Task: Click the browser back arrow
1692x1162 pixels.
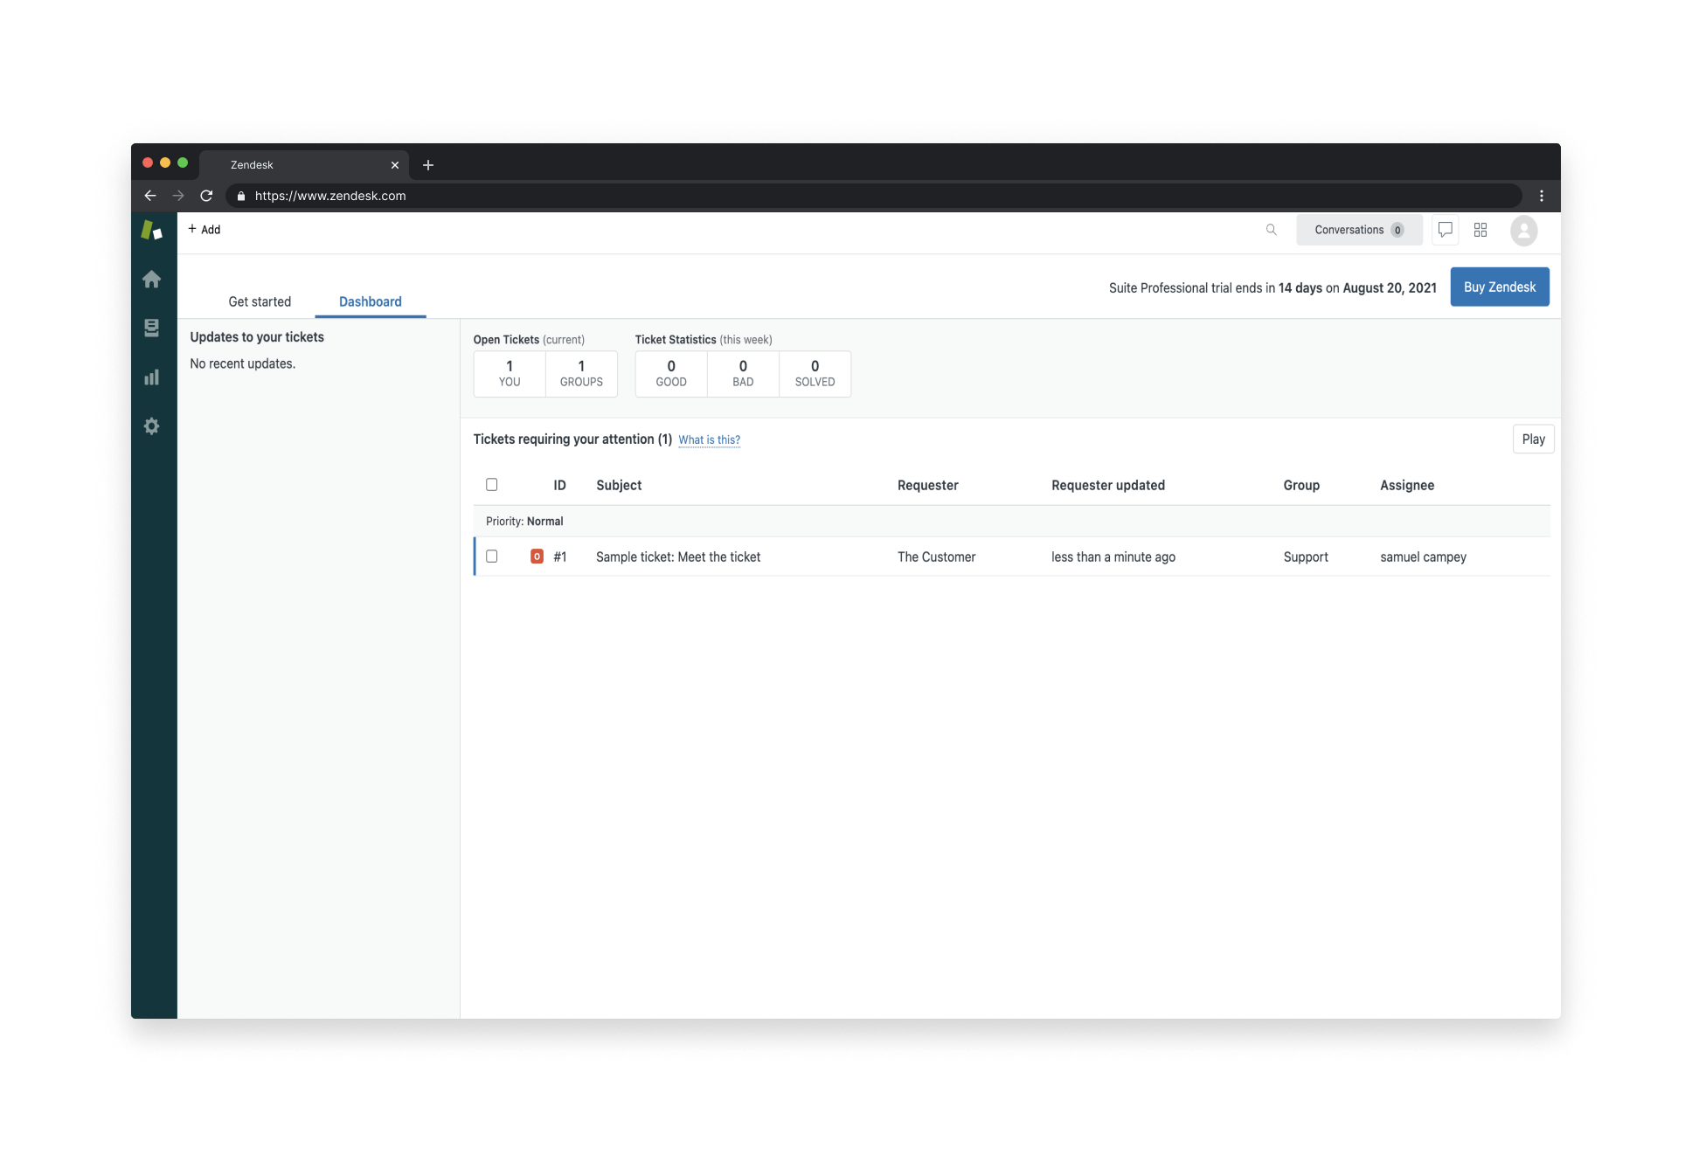Action: pyautogui.click(x=149, y=196)
